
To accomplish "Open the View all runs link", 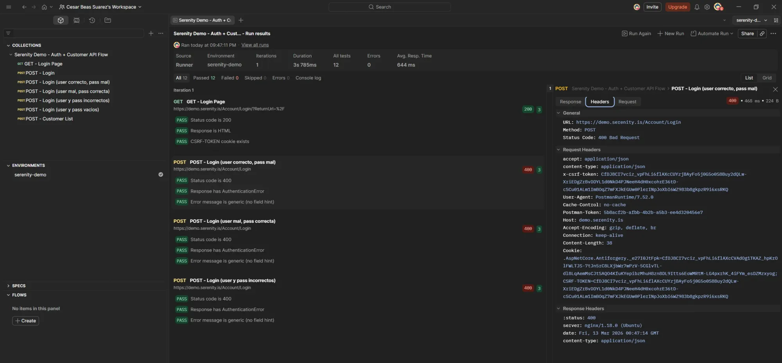I will [255, 45].
